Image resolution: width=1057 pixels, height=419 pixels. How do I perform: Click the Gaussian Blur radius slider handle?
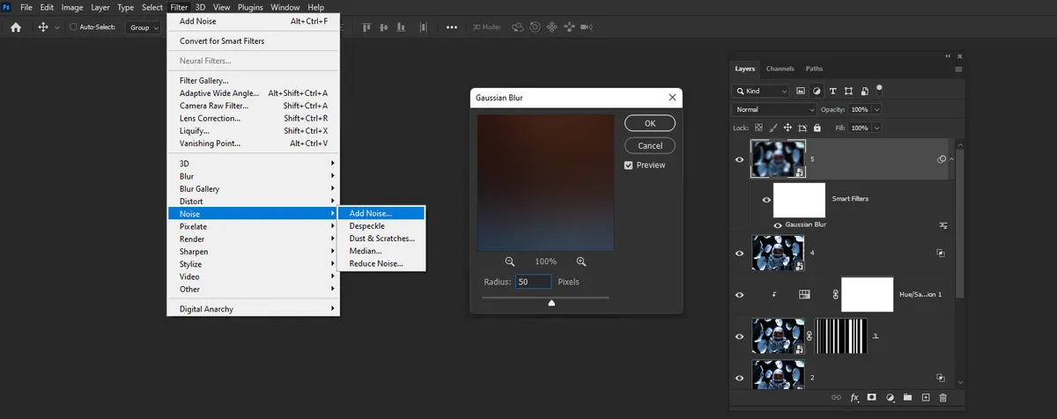(551, 303)
